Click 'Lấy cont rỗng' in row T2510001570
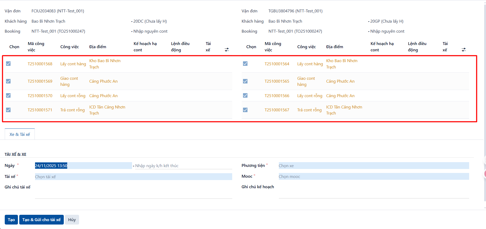This screenshot has width=486, height=229. (73, 96)
